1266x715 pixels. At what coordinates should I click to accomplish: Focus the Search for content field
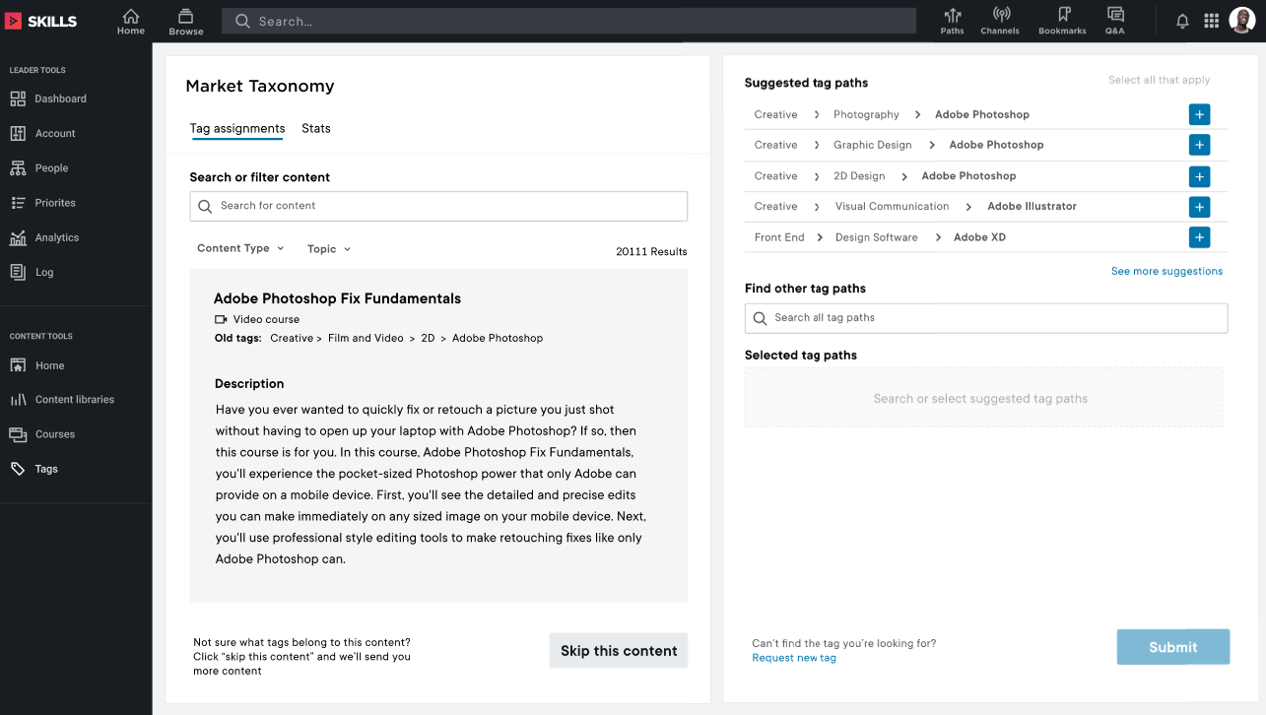coord(438,206)
